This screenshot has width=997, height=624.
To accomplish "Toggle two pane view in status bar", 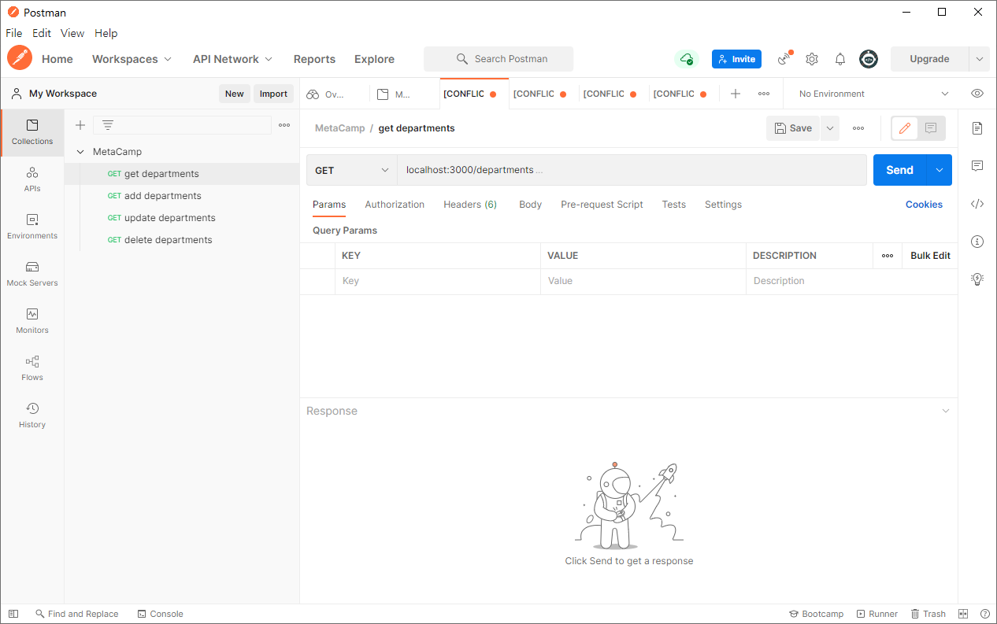I will pyautogui.click(x=963, y=614).
